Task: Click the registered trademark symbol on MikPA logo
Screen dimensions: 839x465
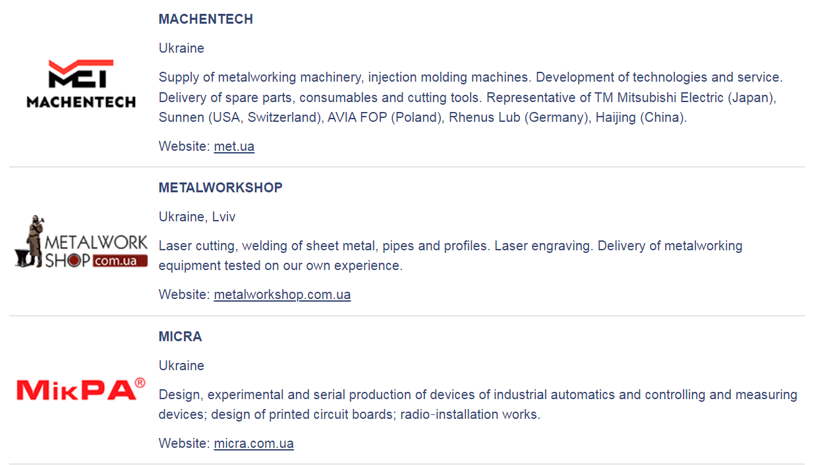Action: click(x=139, y=383)
